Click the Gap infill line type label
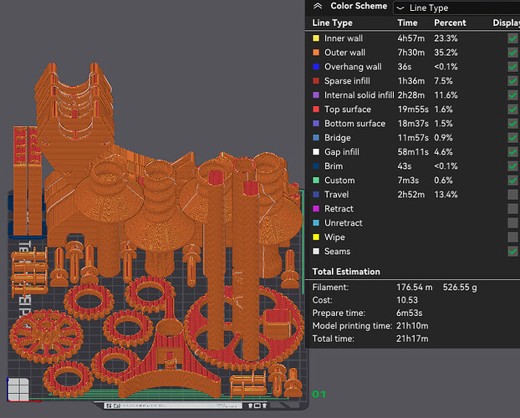 pyautogui.click(x=342, y=152)
